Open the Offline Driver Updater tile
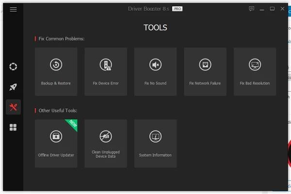The height and width of the screenshot is (194, 291). pyautogui.click(x=56, y=143)
